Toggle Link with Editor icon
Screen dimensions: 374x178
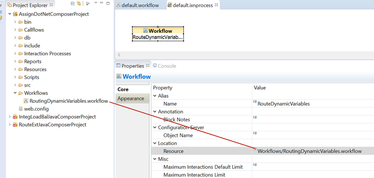coord(79,4)
